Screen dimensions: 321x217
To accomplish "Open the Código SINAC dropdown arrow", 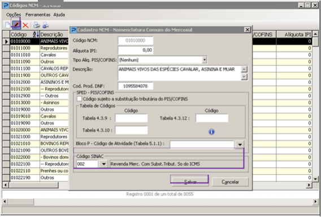I will tap(103, 163).
